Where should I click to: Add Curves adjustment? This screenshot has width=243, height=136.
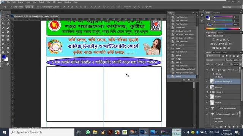[221, 40]
